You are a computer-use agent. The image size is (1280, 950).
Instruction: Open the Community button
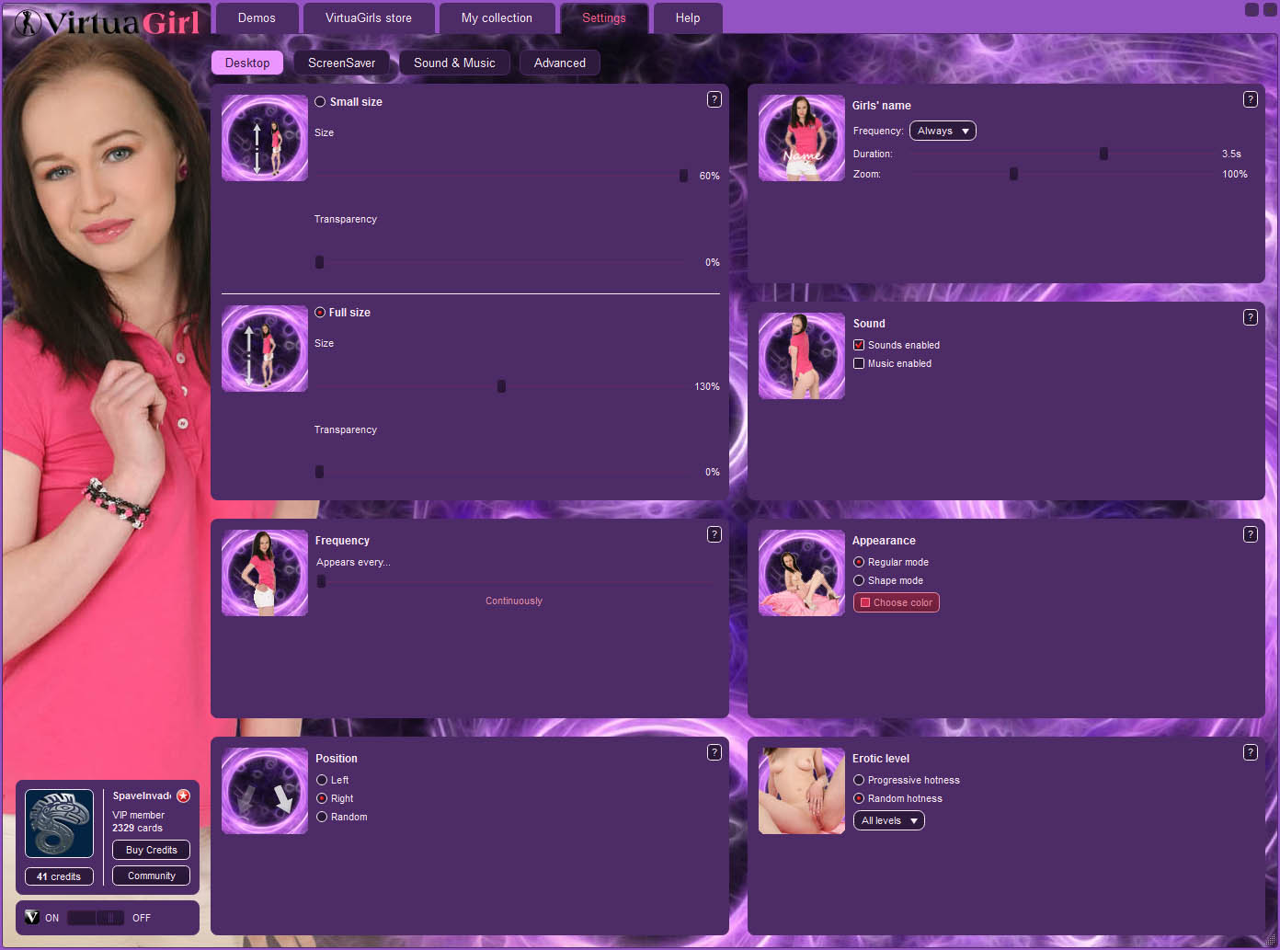tap(151, 876)
